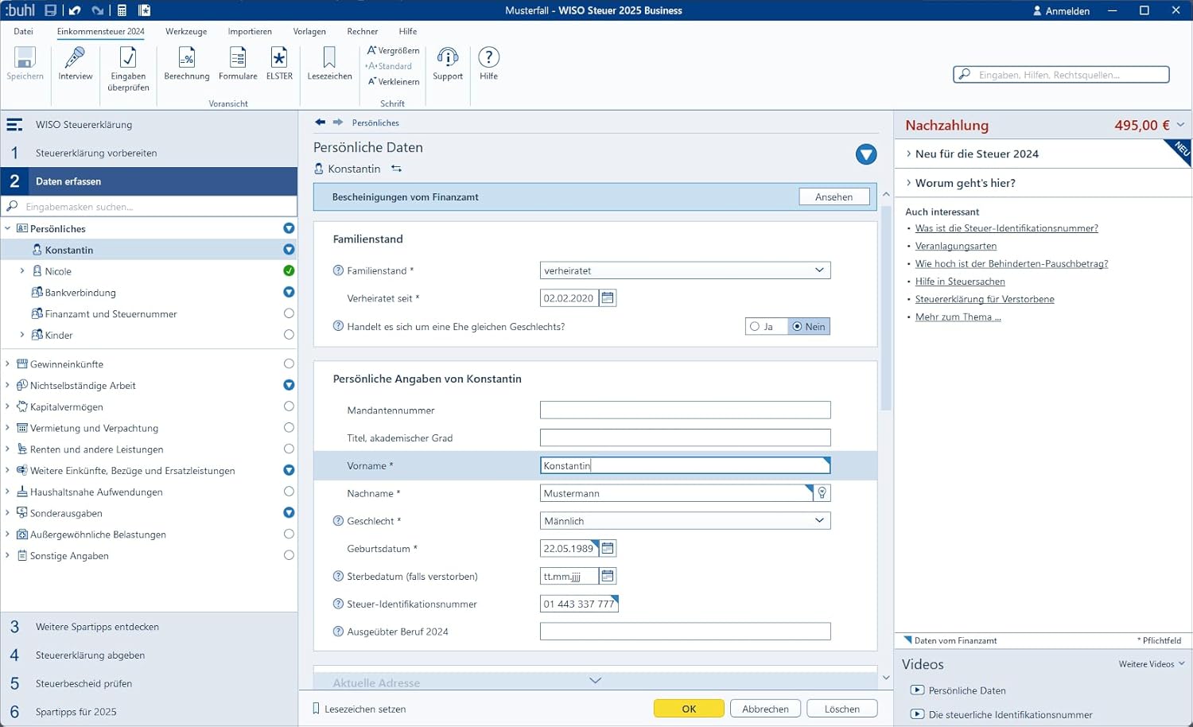Viewport: 1193px width, 727px height.
Task: Click status circle for Gewinneinkünfte
Action: tap(289, 363)
